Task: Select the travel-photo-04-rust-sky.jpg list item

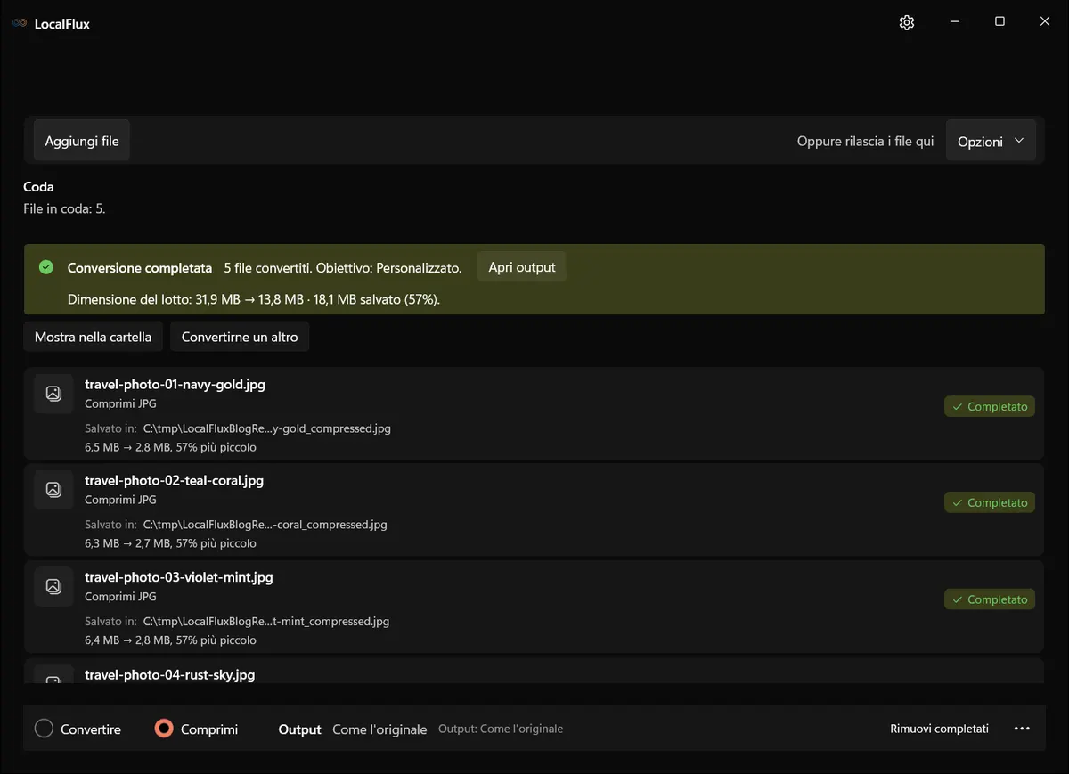Action: click(x=534, y=671)
